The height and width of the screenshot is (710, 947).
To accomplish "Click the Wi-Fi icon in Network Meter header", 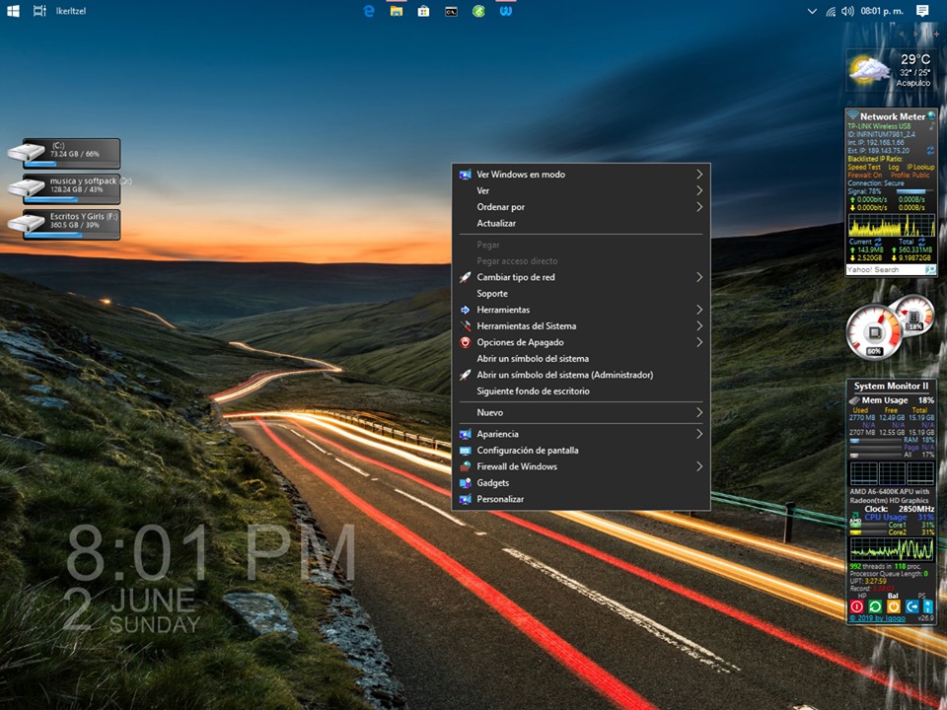I will (x=852, y=115).
